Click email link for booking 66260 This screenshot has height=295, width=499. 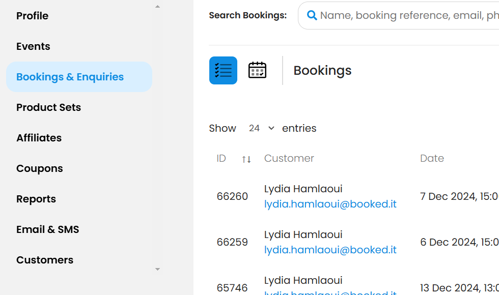[330, 204]
